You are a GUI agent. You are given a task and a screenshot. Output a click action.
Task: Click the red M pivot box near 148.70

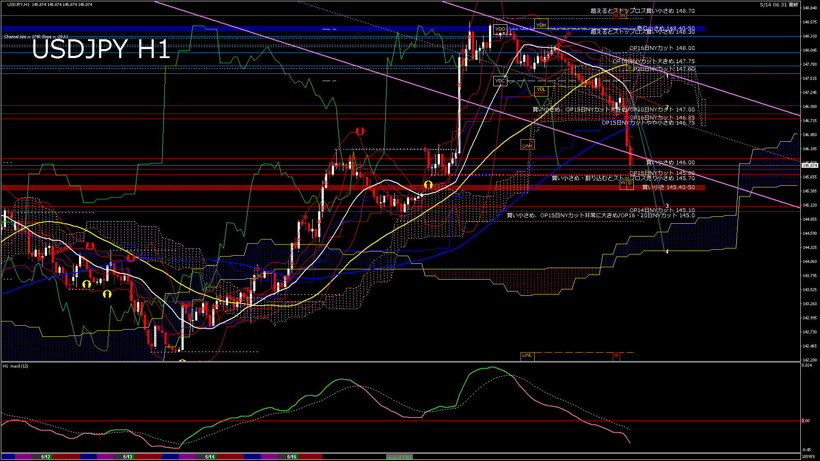(616, 15)
